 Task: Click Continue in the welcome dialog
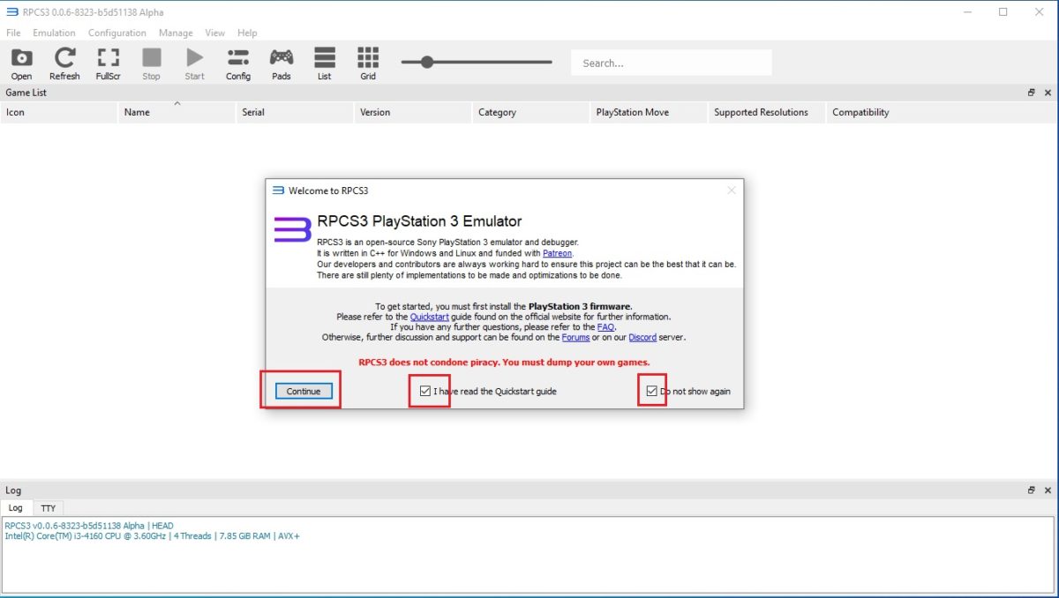(303, 390)
